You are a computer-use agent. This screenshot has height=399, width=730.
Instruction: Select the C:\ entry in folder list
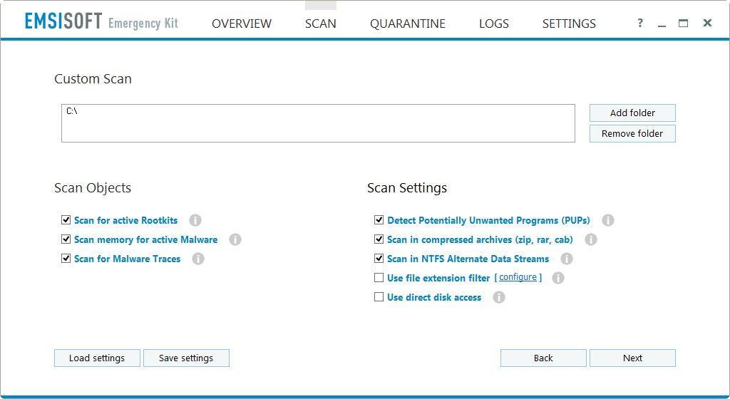(72, 111)
